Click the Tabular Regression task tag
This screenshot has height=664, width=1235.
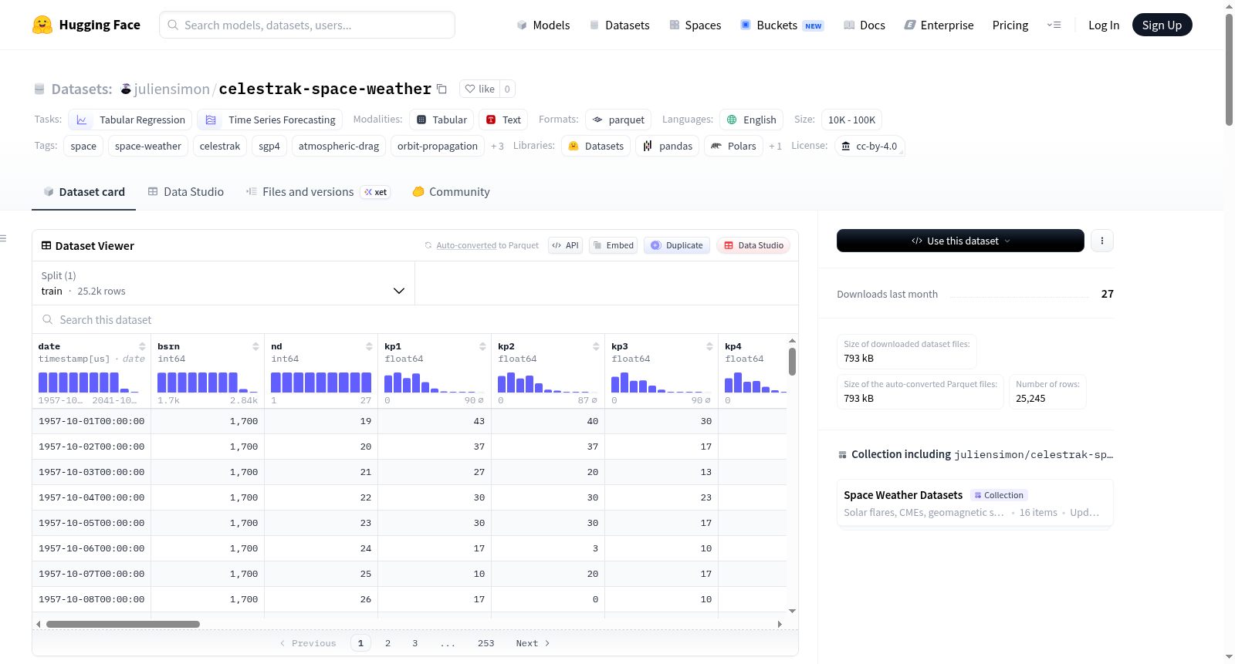tap(130, 120)
